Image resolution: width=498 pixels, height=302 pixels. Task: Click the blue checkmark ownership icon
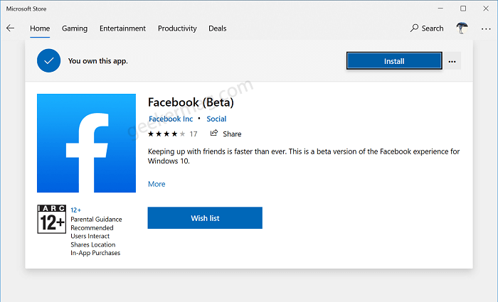[48, 60]
